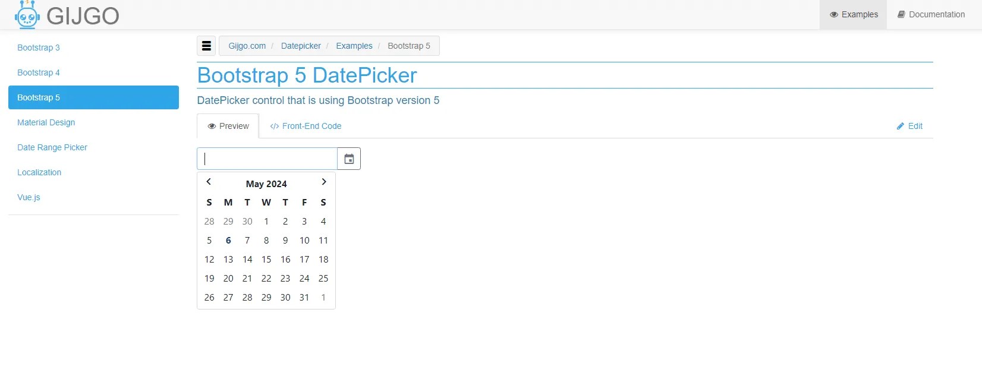Advance to next month arrow
The width and height of the screenshot is (982, 379).
[x=324, y=182]
